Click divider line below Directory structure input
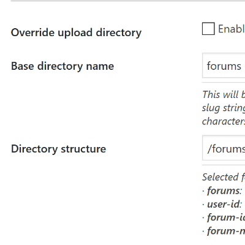Image resolution: width=245 pixels, height=245 pixels. pyautogui.click(x=224, y=165)
